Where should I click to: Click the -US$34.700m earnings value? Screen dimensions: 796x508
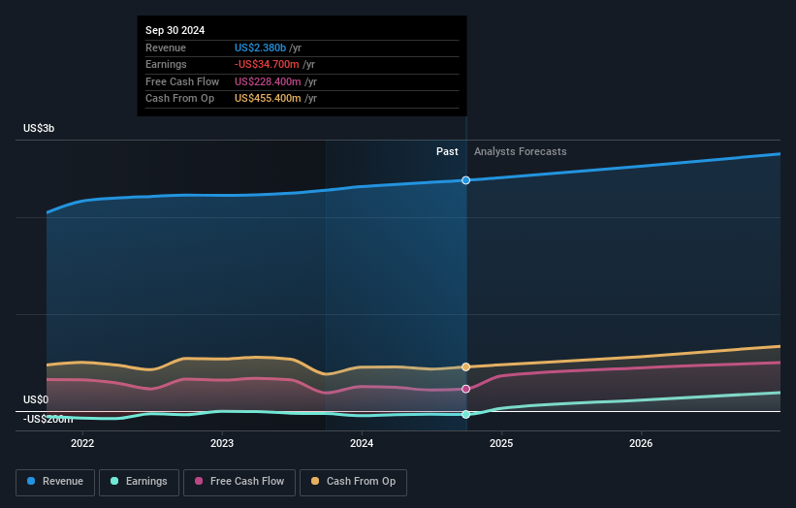(267, 64)
